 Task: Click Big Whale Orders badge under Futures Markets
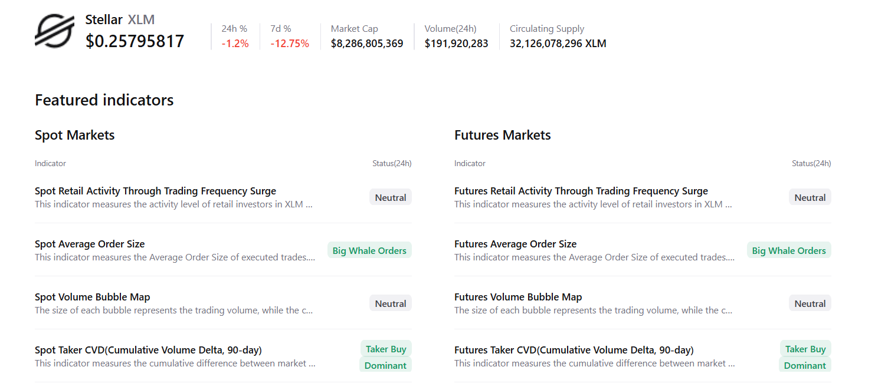[789, 250]
